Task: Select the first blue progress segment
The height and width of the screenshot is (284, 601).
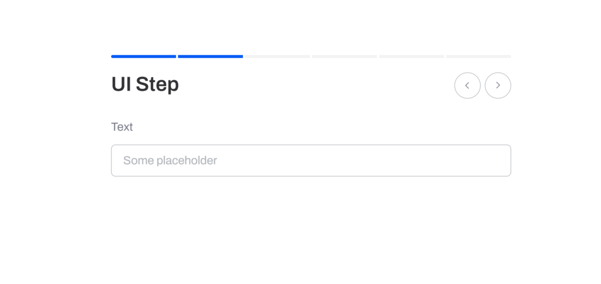Action: tap(143, 56)
